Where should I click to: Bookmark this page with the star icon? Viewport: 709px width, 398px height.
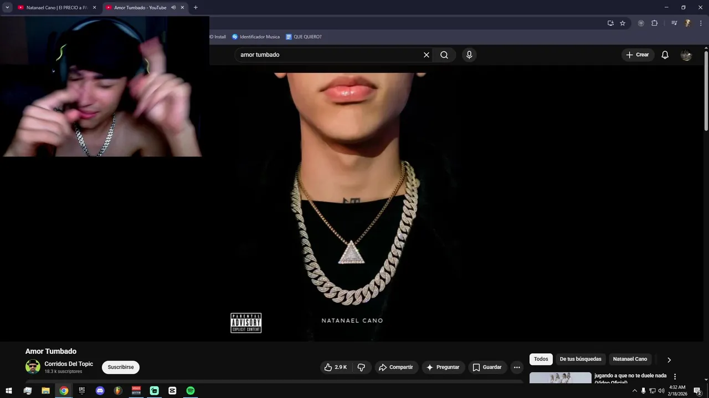point(623,23)
